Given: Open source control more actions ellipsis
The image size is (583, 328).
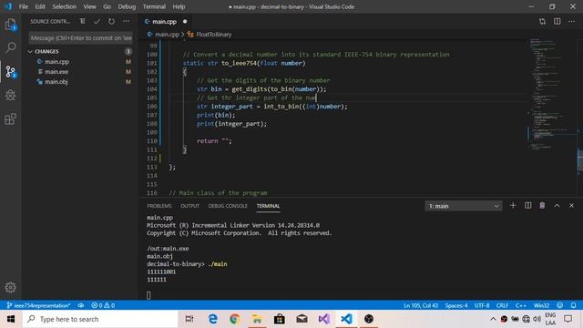Looking at the screenshot, I should pyautogui.click(x=127, y=21).
